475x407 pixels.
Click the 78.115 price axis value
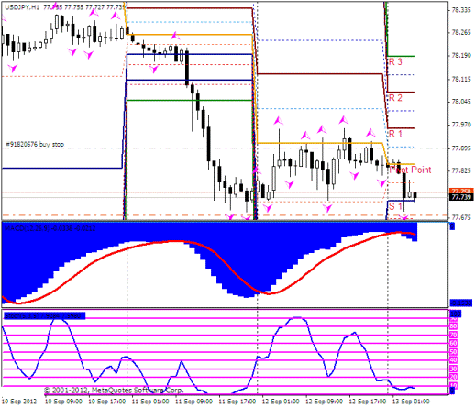[460, 79]
